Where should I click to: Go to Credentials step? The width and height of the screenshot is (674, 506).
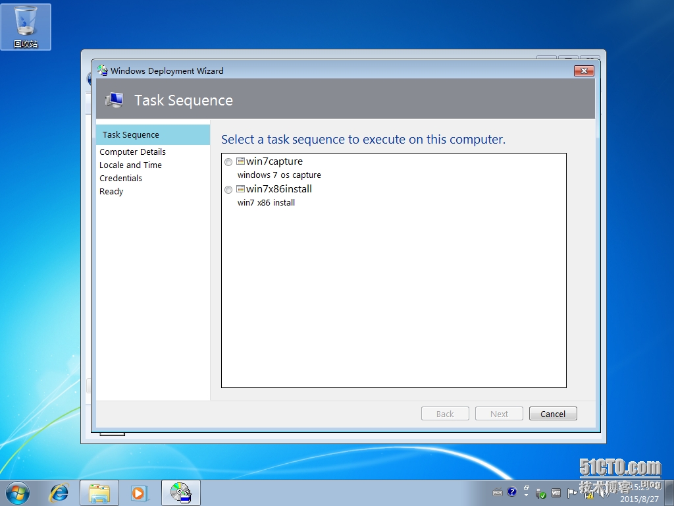coord(120,178)
